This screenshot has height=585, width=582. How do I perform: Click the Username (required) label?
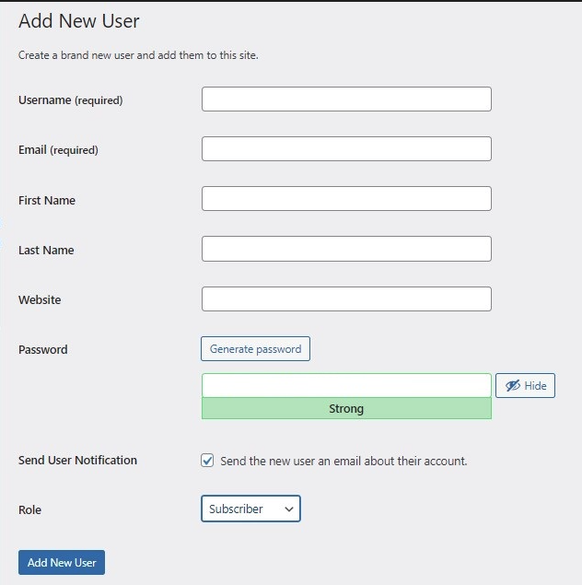pyautogui.click(x=71, y=100)
